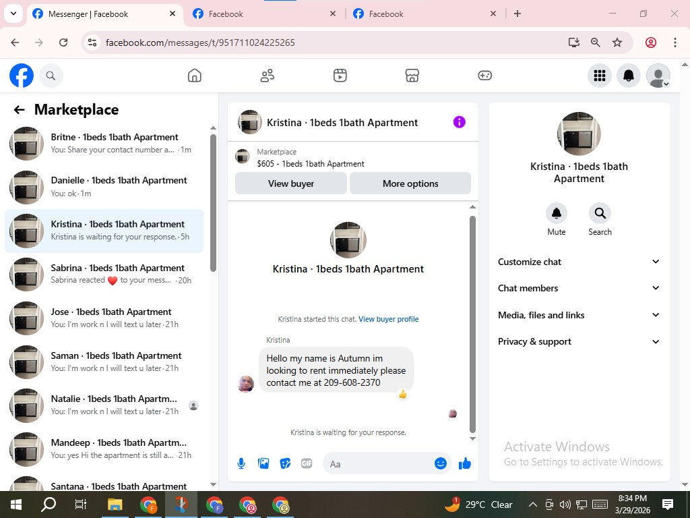Open Britne's apartment conversation

104,143
